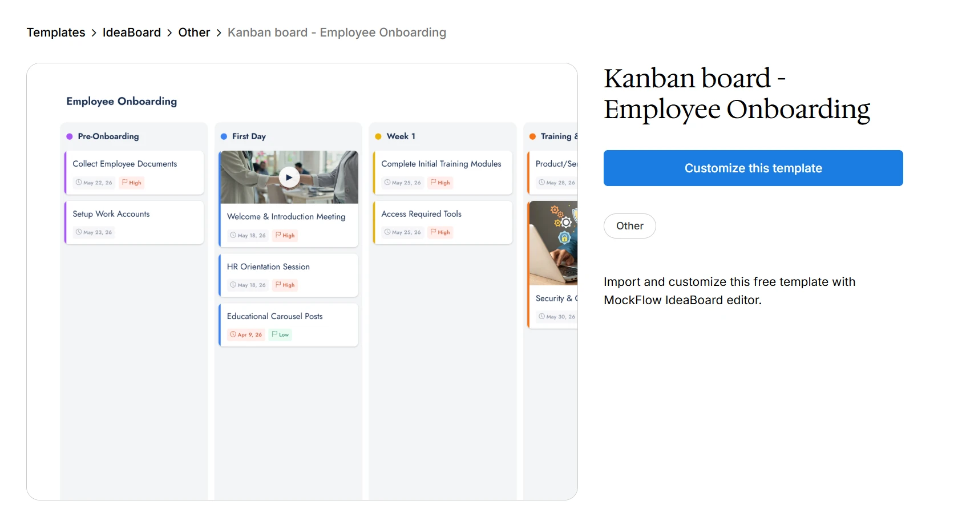This screenshot has height=529, width=954.
Task: Open the Templates breadcrumb link
Action: 56,33
